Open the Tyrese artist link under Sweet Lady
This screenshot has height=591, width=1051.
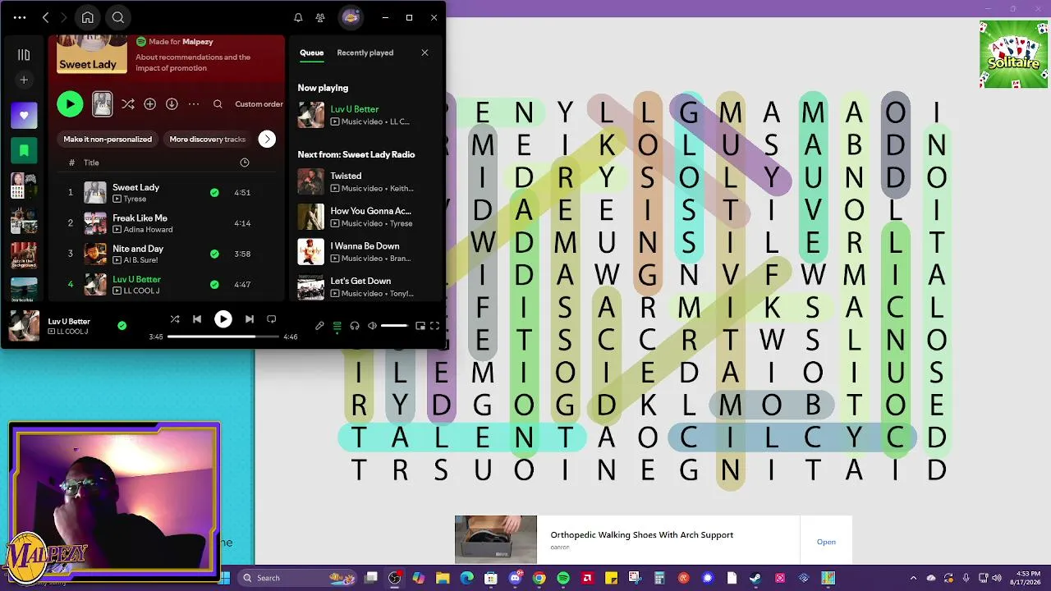click(135, 199)
